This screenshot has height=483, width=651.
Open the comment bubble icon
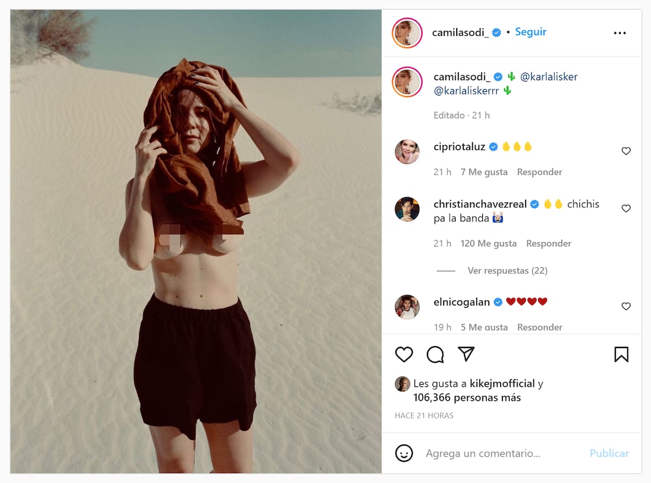pos(435,354)
